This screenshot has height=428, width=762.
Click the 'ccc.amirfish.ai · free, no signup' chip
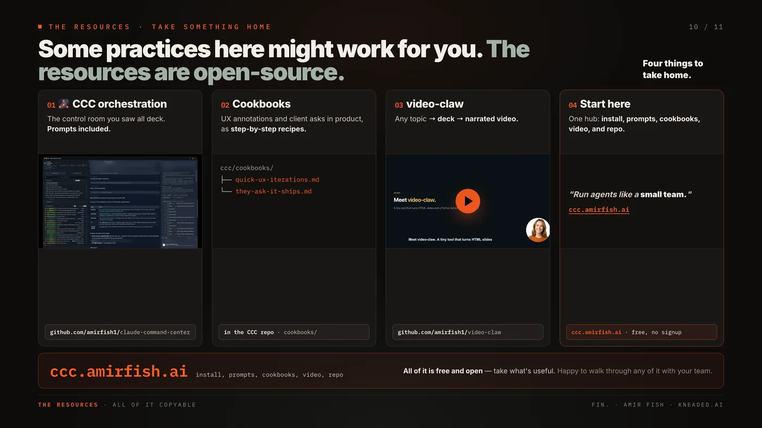(642, 332)
